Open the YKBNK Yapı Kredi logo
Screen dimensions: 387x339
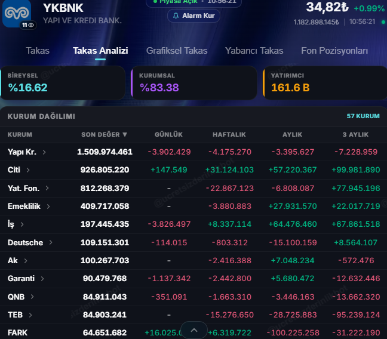[x=17, y=13]
